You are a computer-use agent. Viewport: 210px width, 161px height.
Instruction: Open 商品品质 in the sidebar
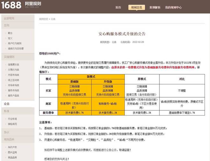(12, 157)
